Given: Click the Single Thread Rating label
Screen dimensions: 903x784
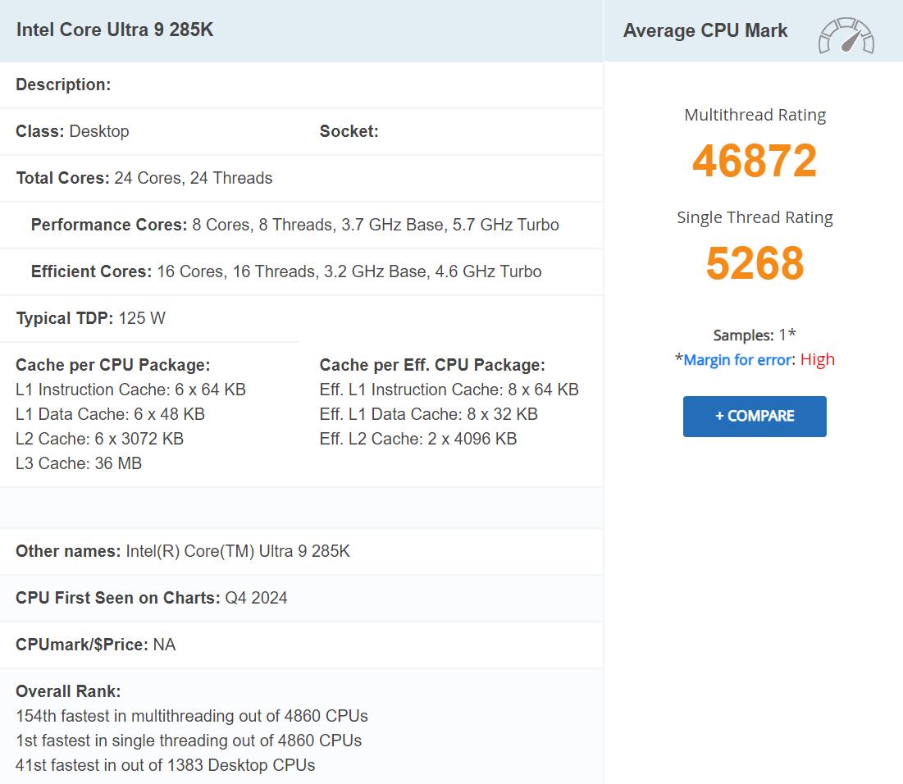Looking at the screenshot, I should tap(755, 218).
